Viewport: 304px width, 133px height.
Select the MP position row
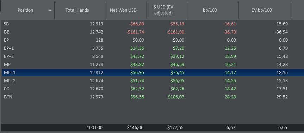153,65
